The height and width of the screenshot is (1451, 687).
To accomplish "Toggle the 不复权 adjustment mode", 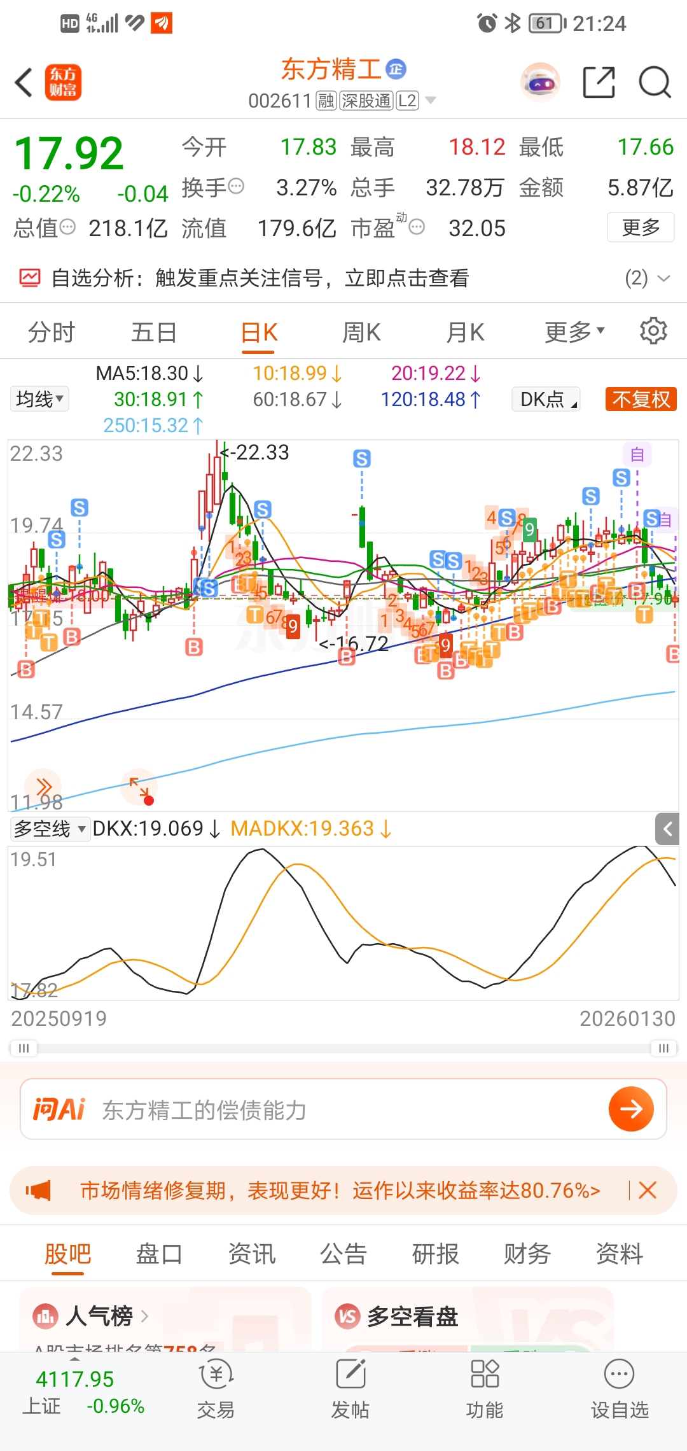I will (x=641, y=399).
